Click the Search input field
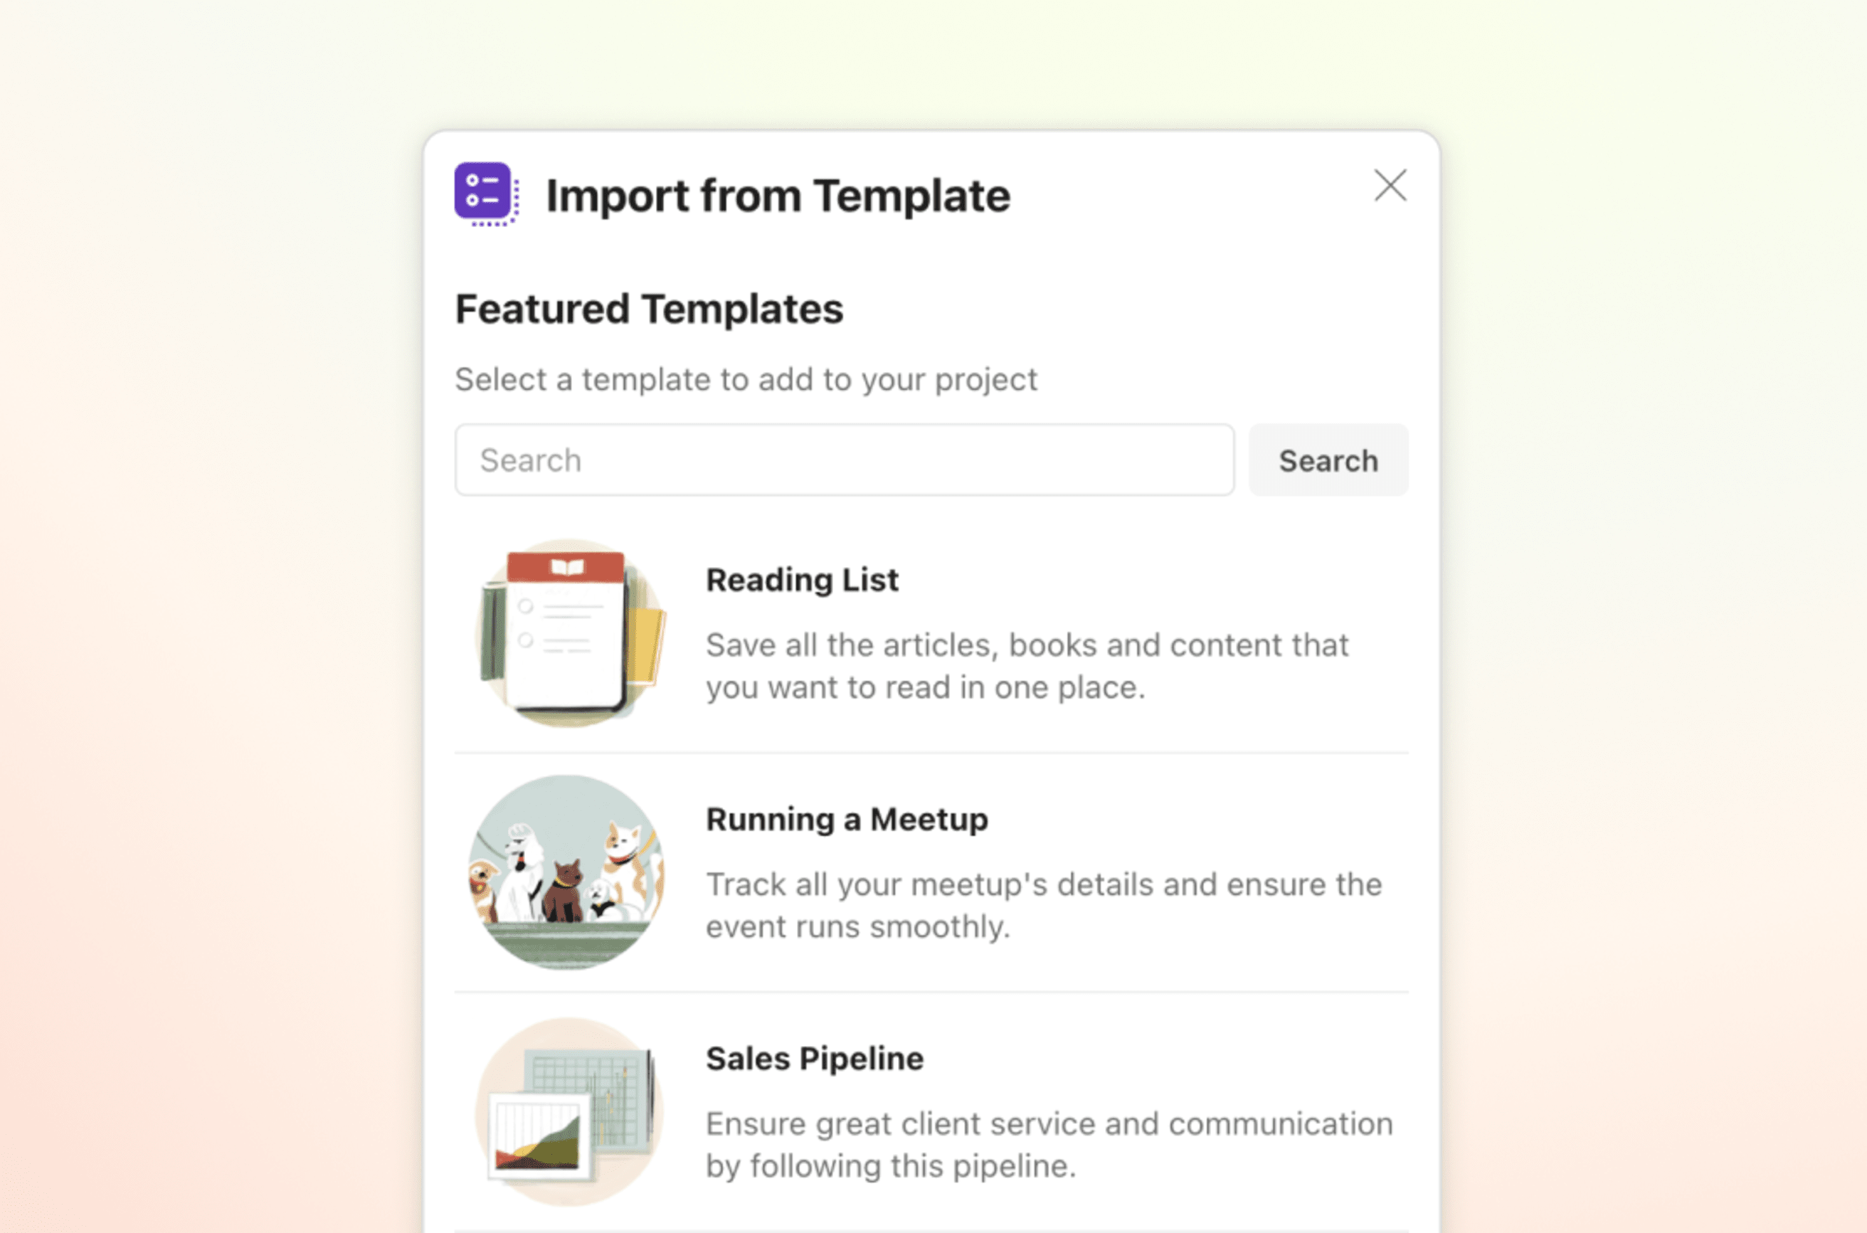The height and width of the screenshot is (1233, 1867). pos(845,460)
